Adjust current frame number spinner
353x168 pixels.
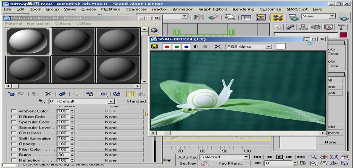[295, 163]
